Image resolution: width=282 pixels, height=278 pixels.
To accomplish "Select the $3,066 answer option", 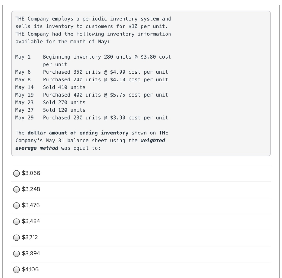I will pyautogui.click(x=16, y=173).
